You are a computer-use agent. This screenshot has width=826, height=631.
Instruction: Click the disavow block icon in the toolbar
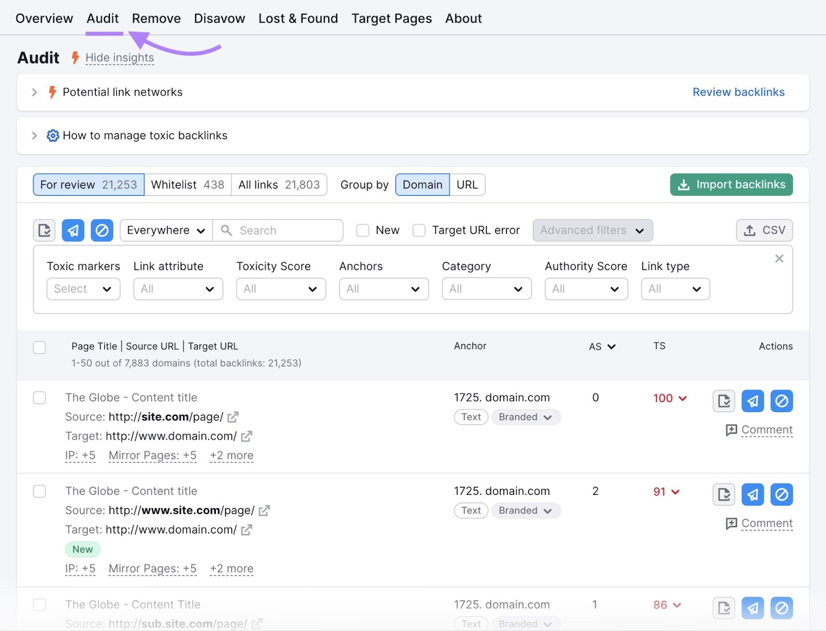[x=102, y=230]
